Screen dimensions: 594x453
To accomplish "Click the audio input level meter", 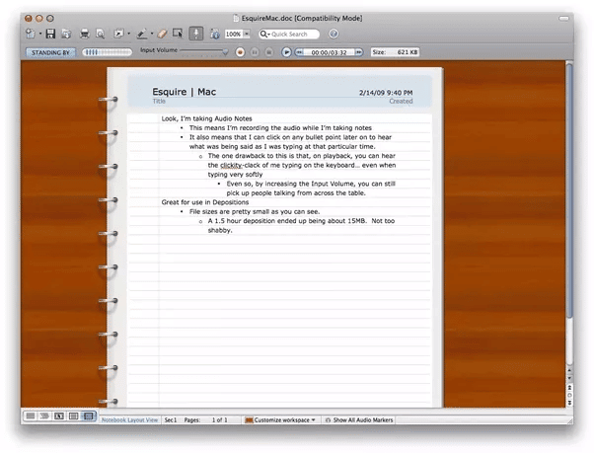I will click(x=108, y=52).
